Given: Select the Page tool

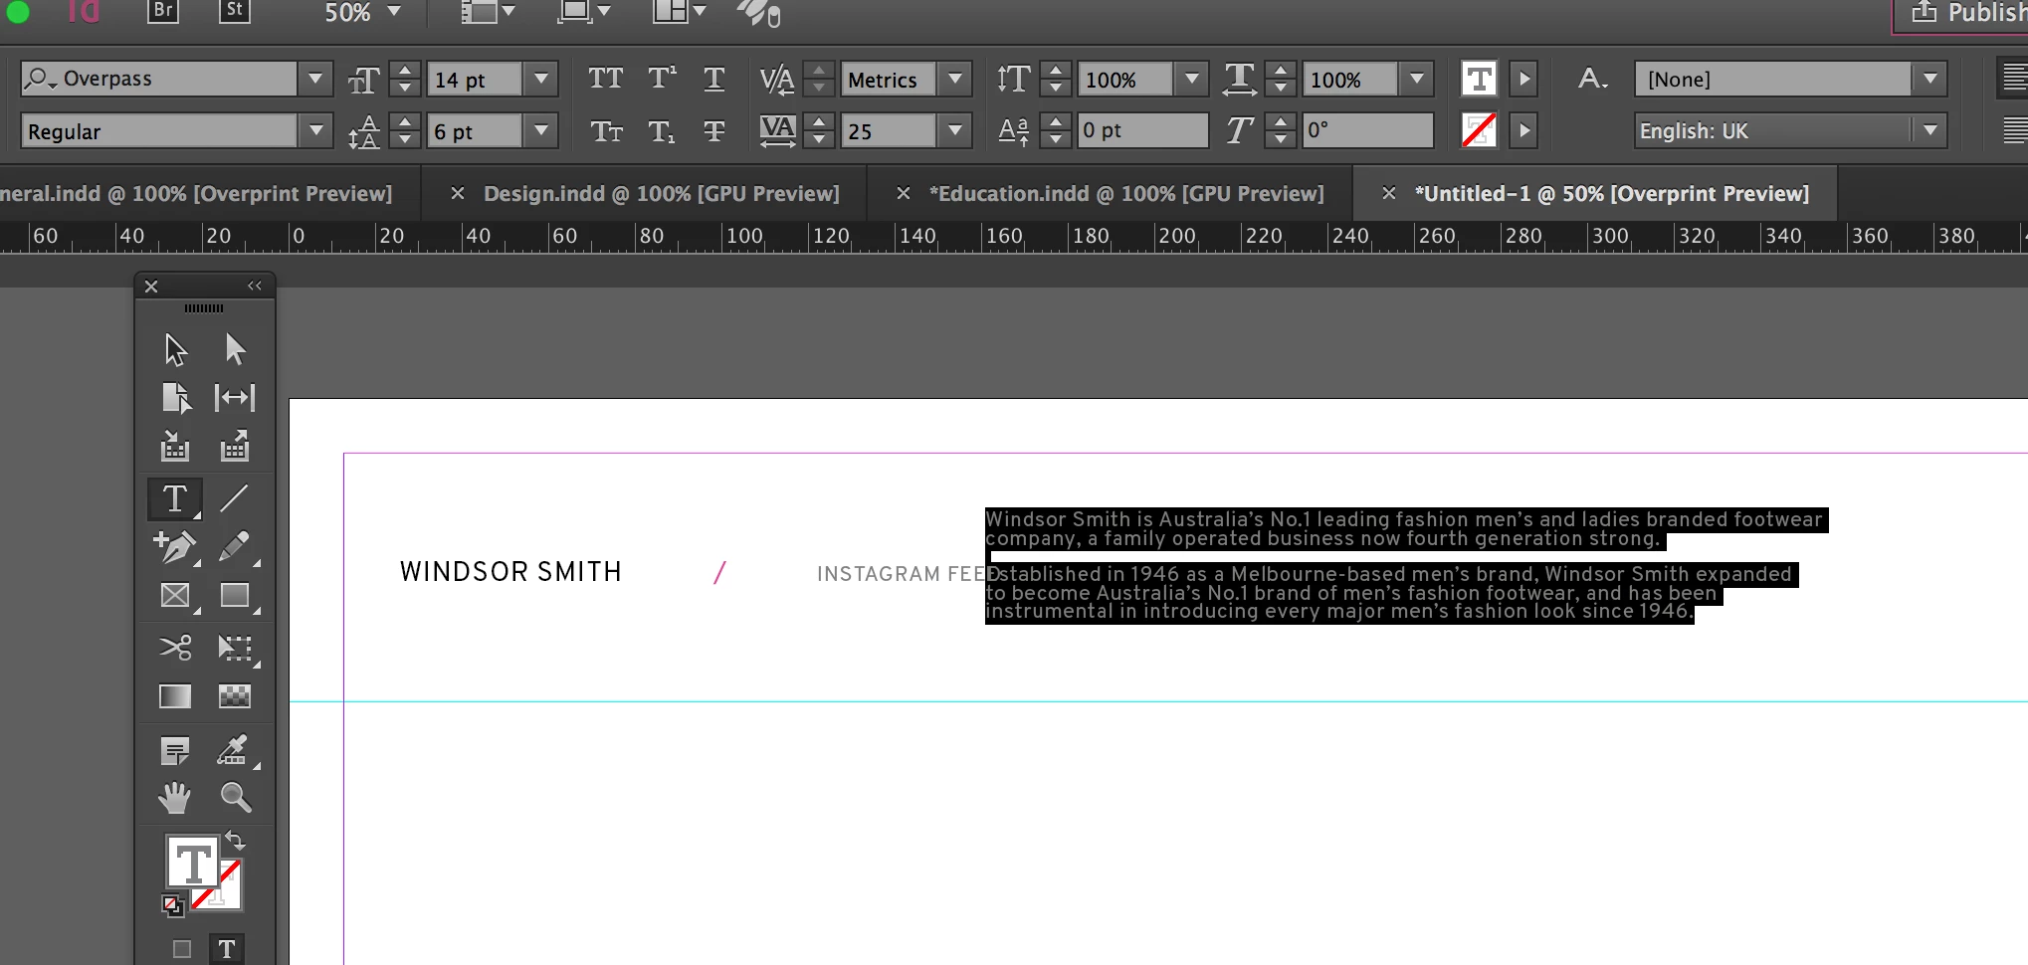Looking at the screenshot, I should [175, 398].
